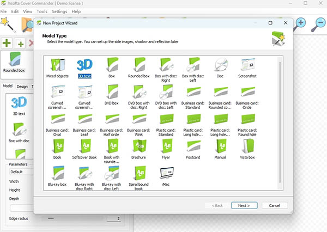Pick the Disc model type

[220, 68]
